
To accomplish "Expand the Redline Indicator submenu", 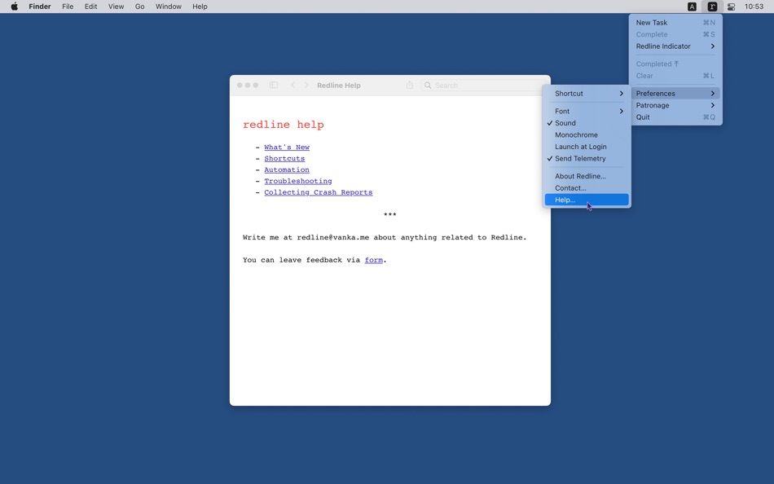I will click(675, 46).
